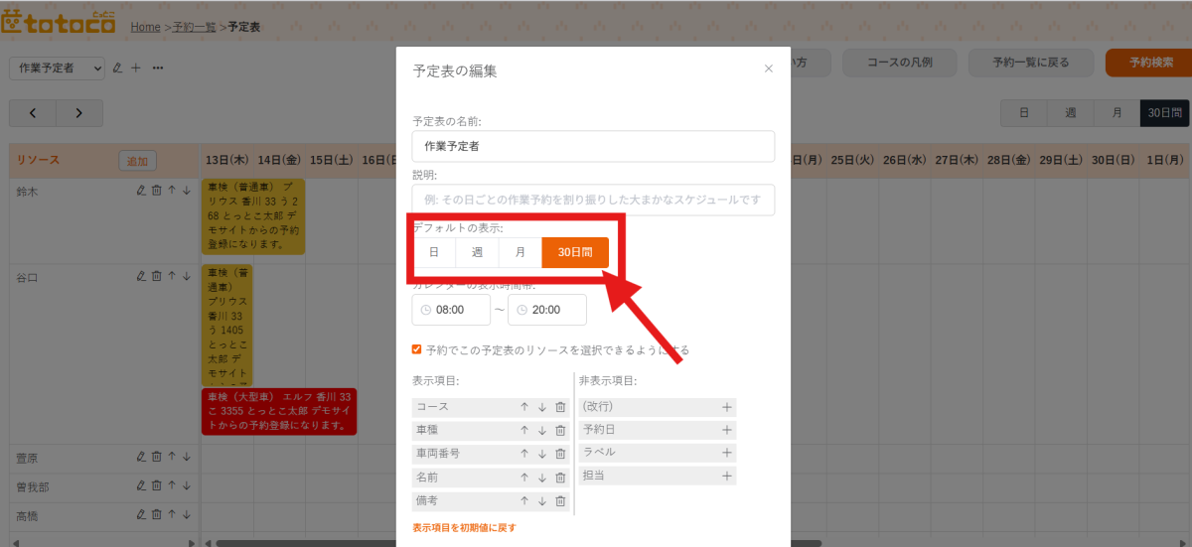The image size is (1192, 547).
Task: Toggle resource selection checkbox for reservations
Action: pyautogui.click(x=417, y=349)
